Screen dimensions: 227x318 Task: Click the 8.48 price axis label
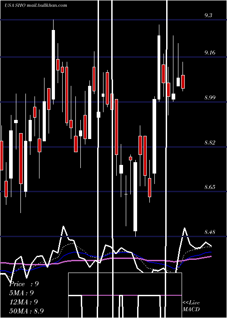210,232
